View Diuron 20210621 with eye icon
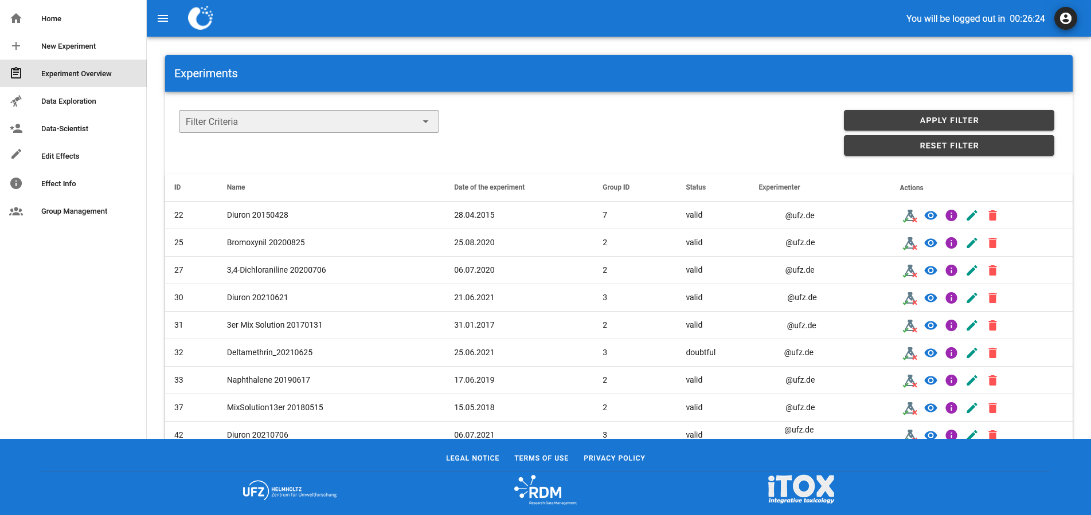This screenshot has height=515, width=1091. (930, 298)
